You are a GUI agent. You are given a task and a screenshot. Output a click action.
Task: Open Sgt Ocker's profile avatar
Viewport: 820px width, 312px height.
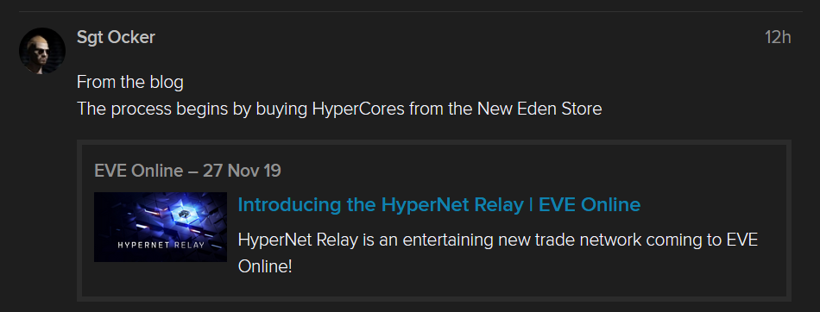[x=41, y=51]
